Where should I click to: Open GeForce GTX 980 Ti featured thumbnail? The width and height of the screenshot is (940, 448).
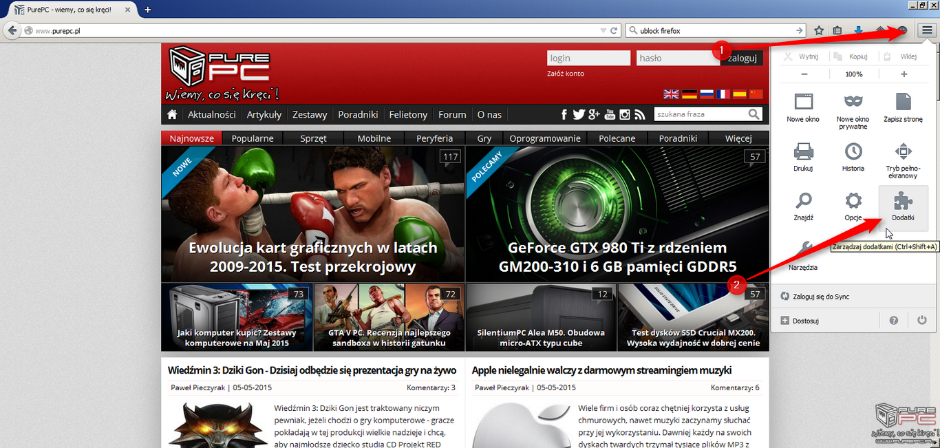pos(617,214)
